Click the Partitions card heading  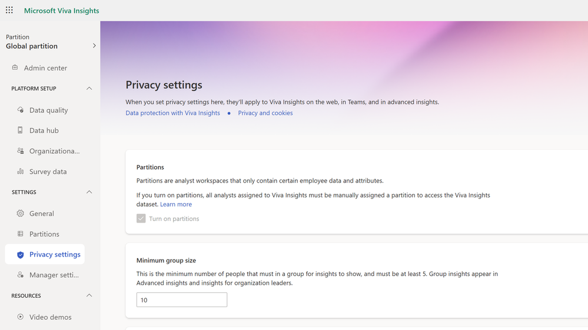coord(150,167)
